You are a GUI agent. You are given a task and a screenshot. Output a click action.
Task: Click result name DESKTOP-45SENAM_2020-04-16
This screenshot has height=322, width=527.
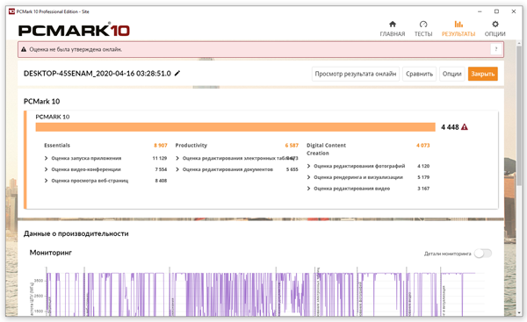tap(97, 73)
